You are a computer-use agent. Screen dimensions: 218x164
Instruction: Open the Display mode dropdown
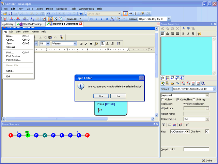169,19
